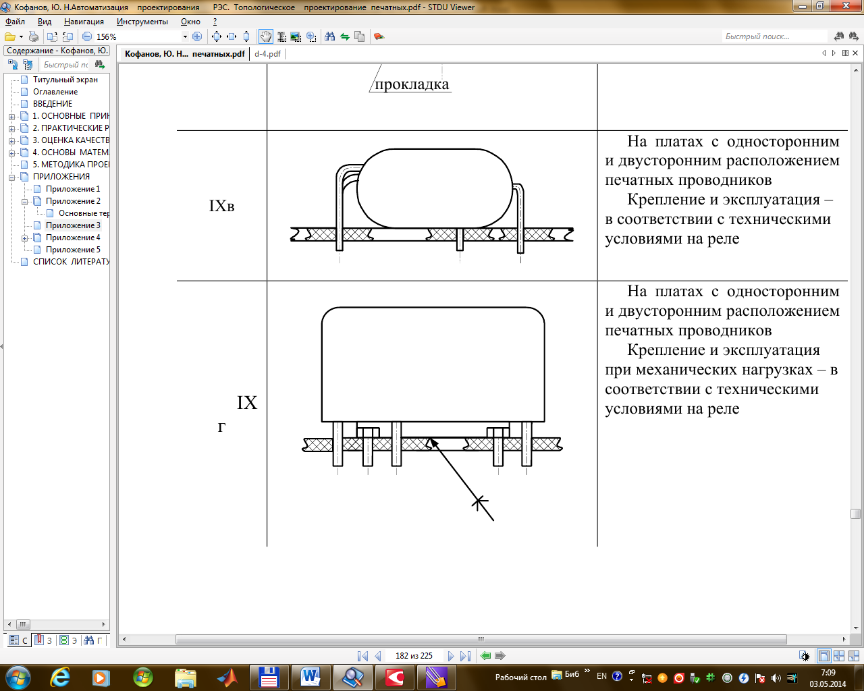Open the ? help menu
864x691 pixels.
pos(215,22)
